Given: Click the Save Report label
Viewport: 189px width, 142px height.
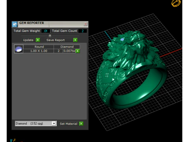Looking at the screenshot, I should pos(56,40).
